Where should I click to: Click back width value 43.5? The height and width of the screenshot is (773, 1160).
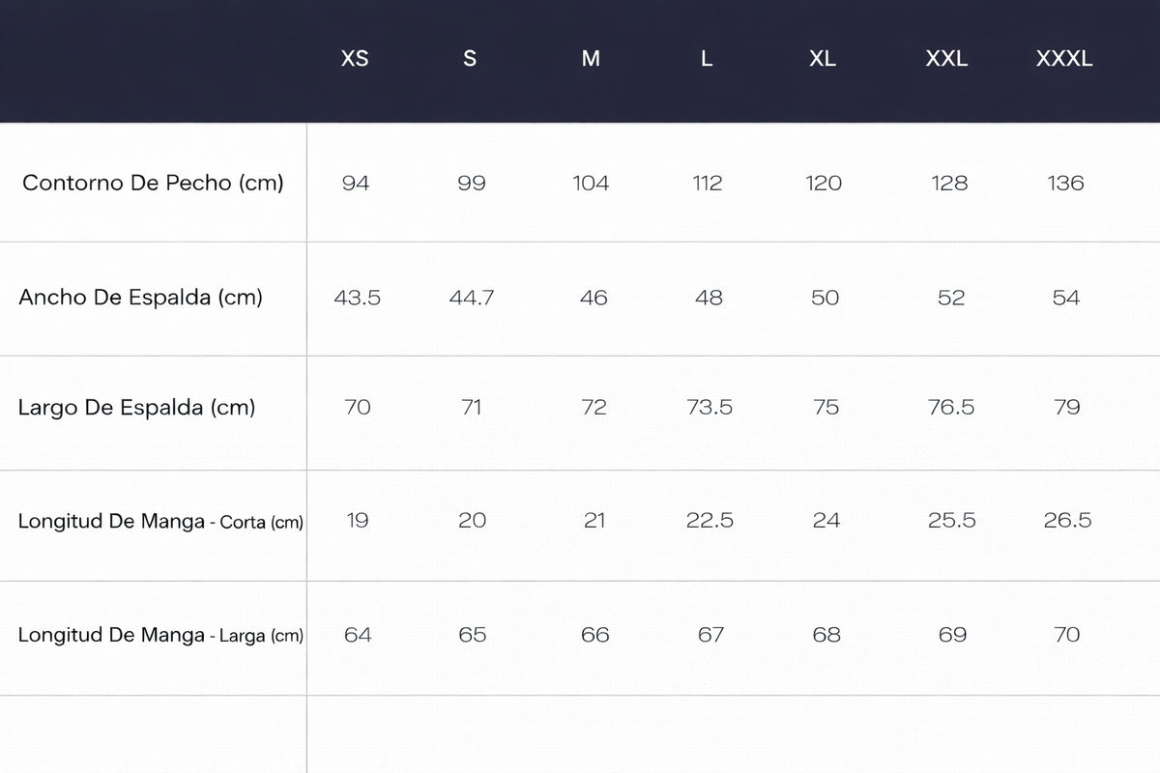click(357, 298)
